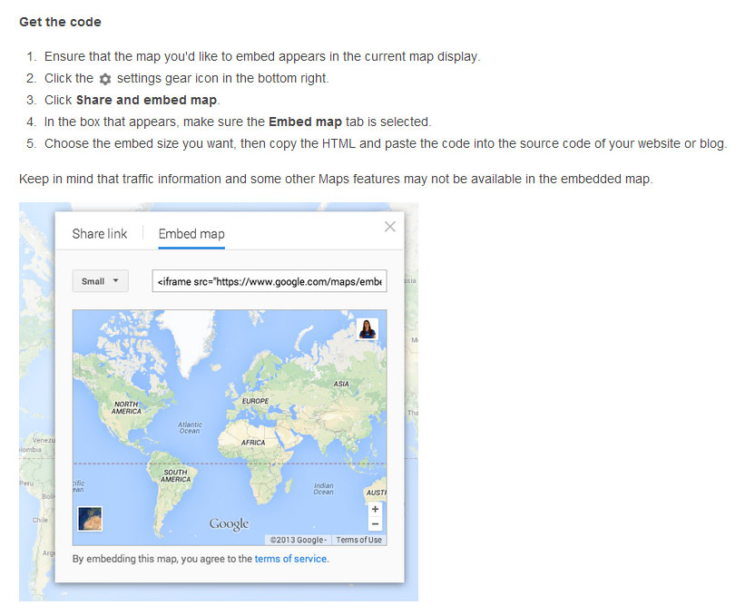
Task: Click the Africa label on the map
Action: [x=253, y=443]
